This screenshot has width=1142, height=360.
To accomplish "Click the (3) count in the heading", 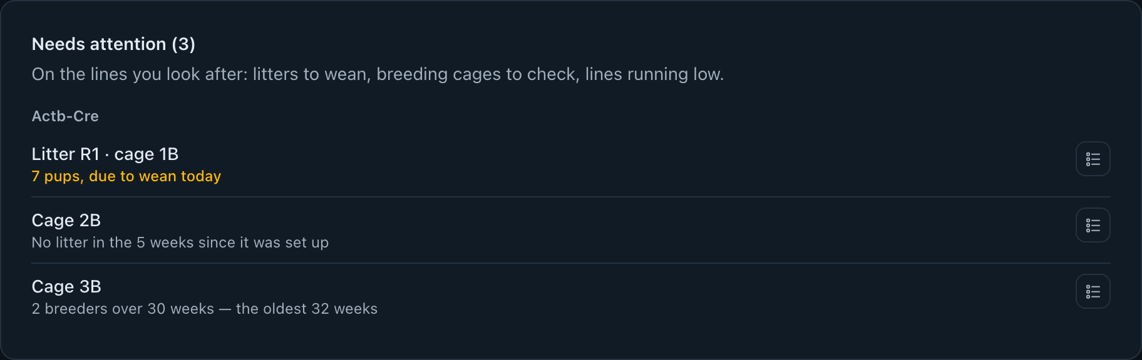I will coord(183,44).
